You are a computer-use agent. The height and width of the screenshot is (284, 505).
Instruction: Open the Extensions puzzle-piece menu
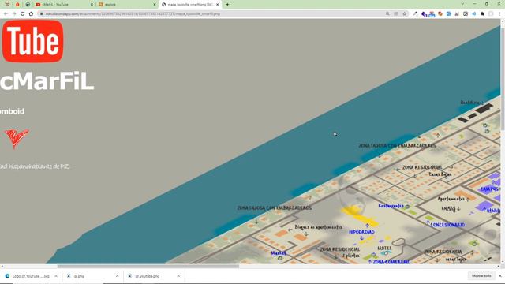pyautogui.click(x=482, y=14)
